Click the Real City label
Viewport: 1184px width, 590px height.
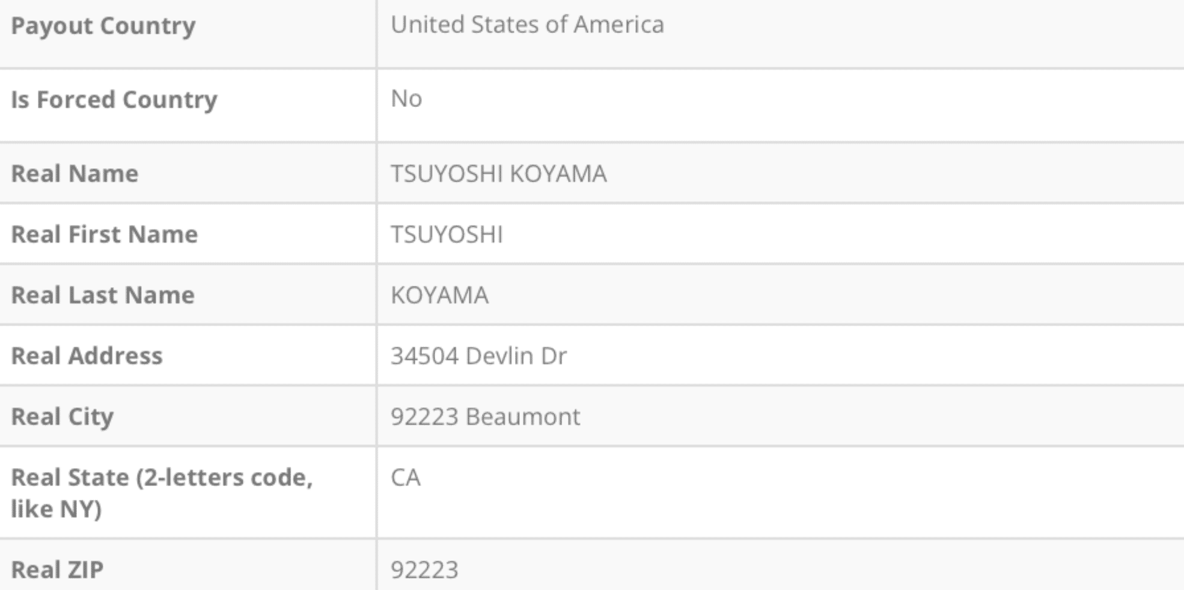(62, 417)
